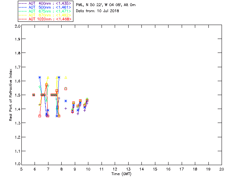Click the y-axis tick label 1.7
Image resolution: width=228 pixels, height=183 pixels.
[17, 67]
